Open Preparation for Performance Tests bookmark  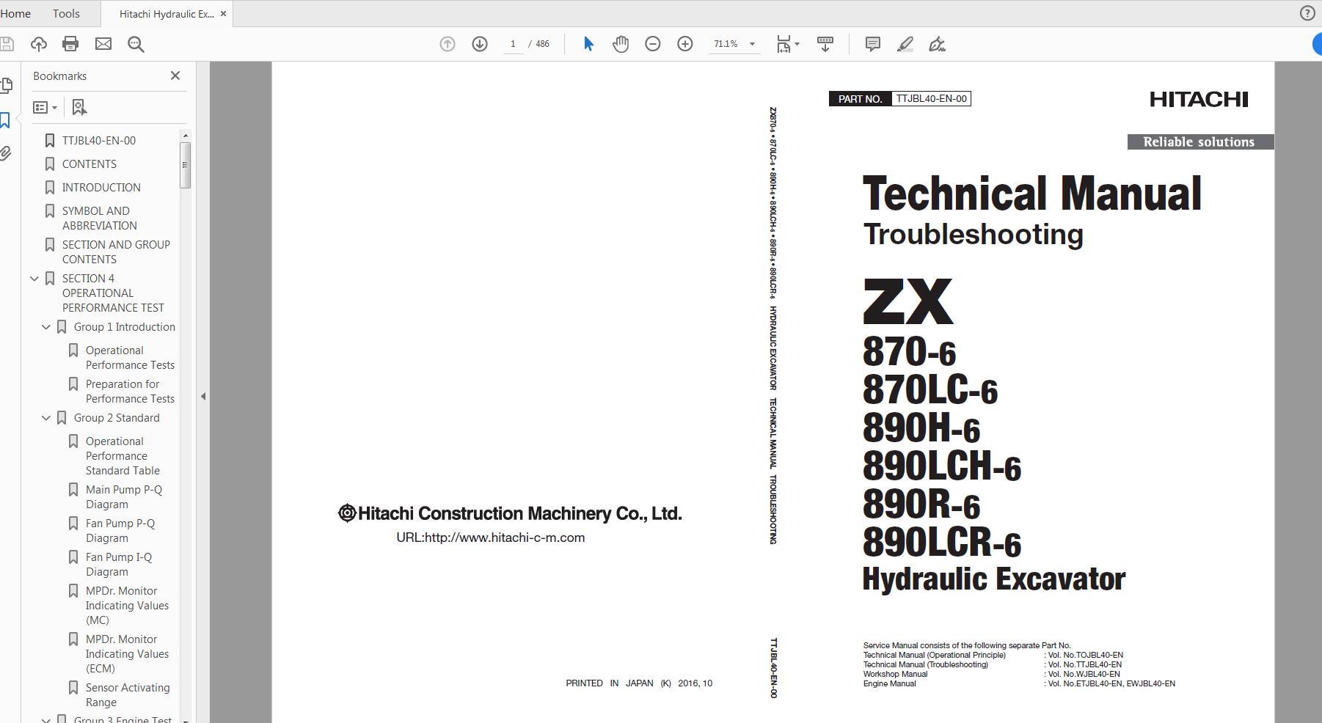coord(130,391)
